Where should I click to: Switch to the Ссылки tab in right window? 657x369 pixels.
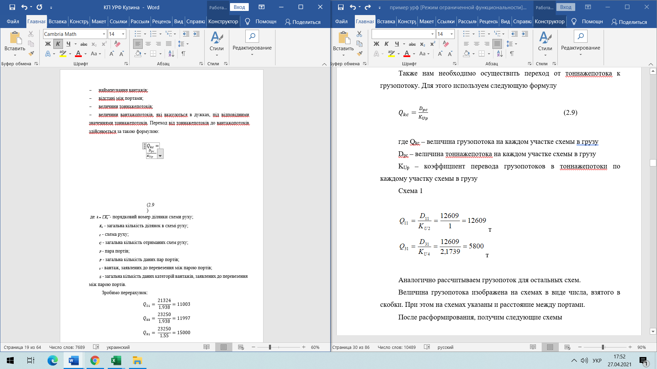446,21
